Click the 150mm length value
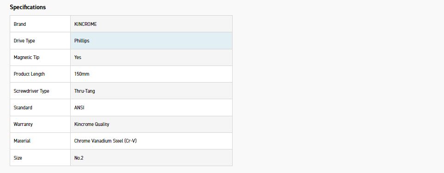The height and width of the screenshot is (173, 444). coord(82,74)
